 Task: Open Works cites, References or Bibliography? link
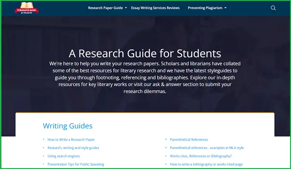[x=201, y=156]
